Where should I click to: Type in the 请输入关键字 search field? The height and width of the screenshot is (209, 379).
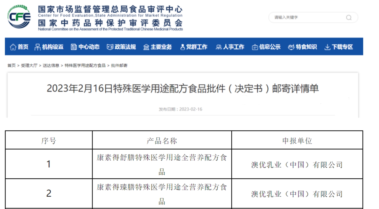308,17
